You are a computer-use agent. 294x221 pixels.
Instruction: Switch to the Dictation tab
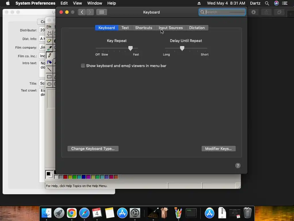coord(197,28)
